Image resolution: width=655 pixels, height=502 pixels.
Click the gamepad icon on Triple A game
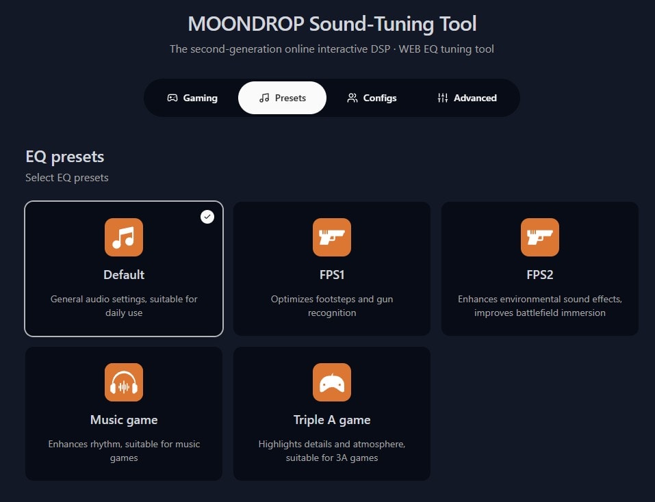click(332, 382)
